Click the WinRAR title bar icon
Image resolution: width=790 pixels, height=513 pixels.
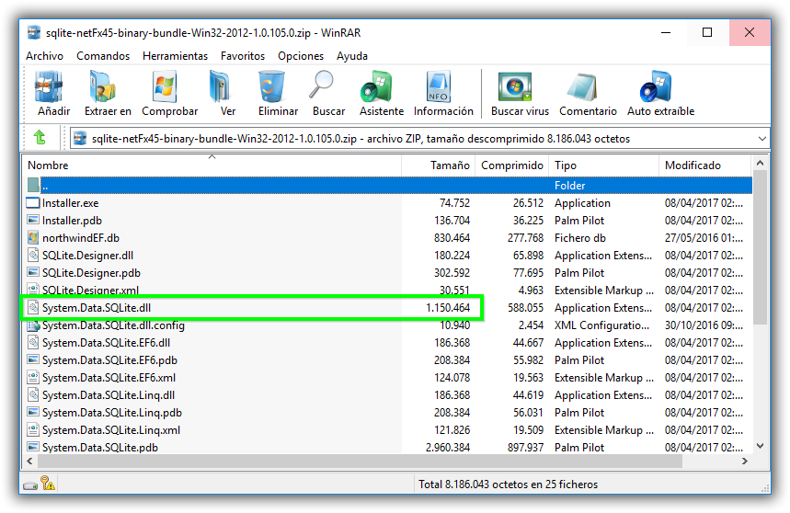pos(34,33)
